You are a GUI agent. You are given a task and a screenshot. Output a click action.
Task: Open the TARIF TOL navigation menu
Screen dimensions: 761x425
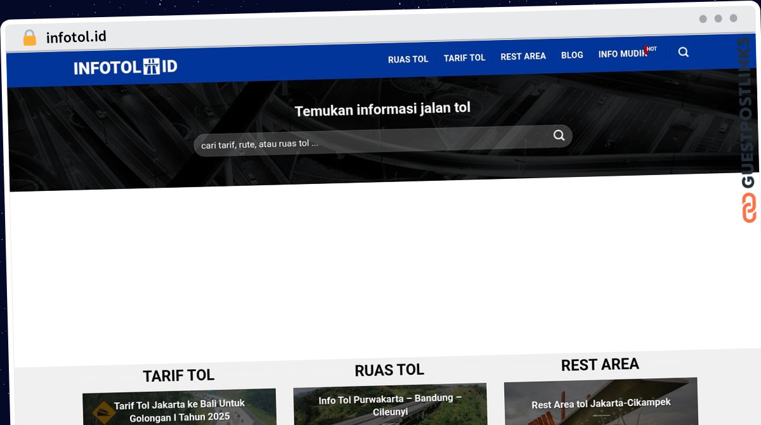(464, 57)
